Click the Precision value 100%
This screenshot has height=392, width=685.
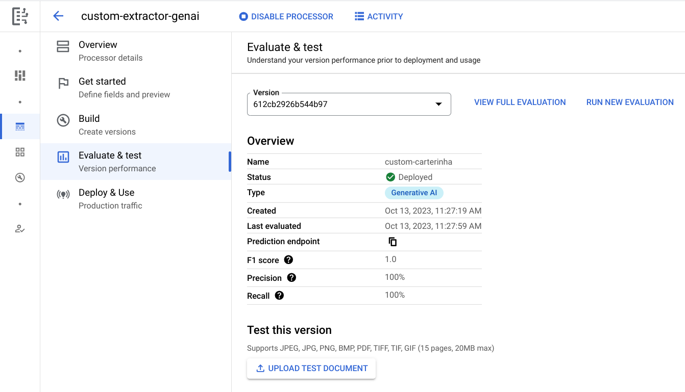(x=395, y=277)
